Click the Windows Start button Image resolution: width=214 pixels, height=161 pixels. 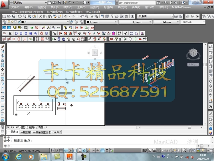pos(6,157)
